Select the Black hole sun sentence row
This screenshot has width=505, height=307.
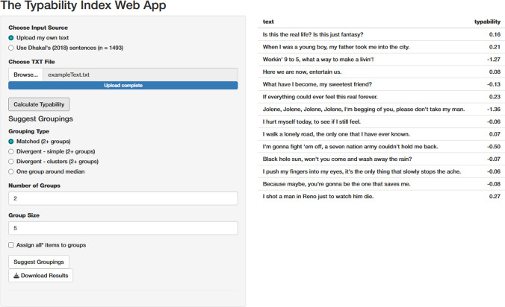click(381, 159)
